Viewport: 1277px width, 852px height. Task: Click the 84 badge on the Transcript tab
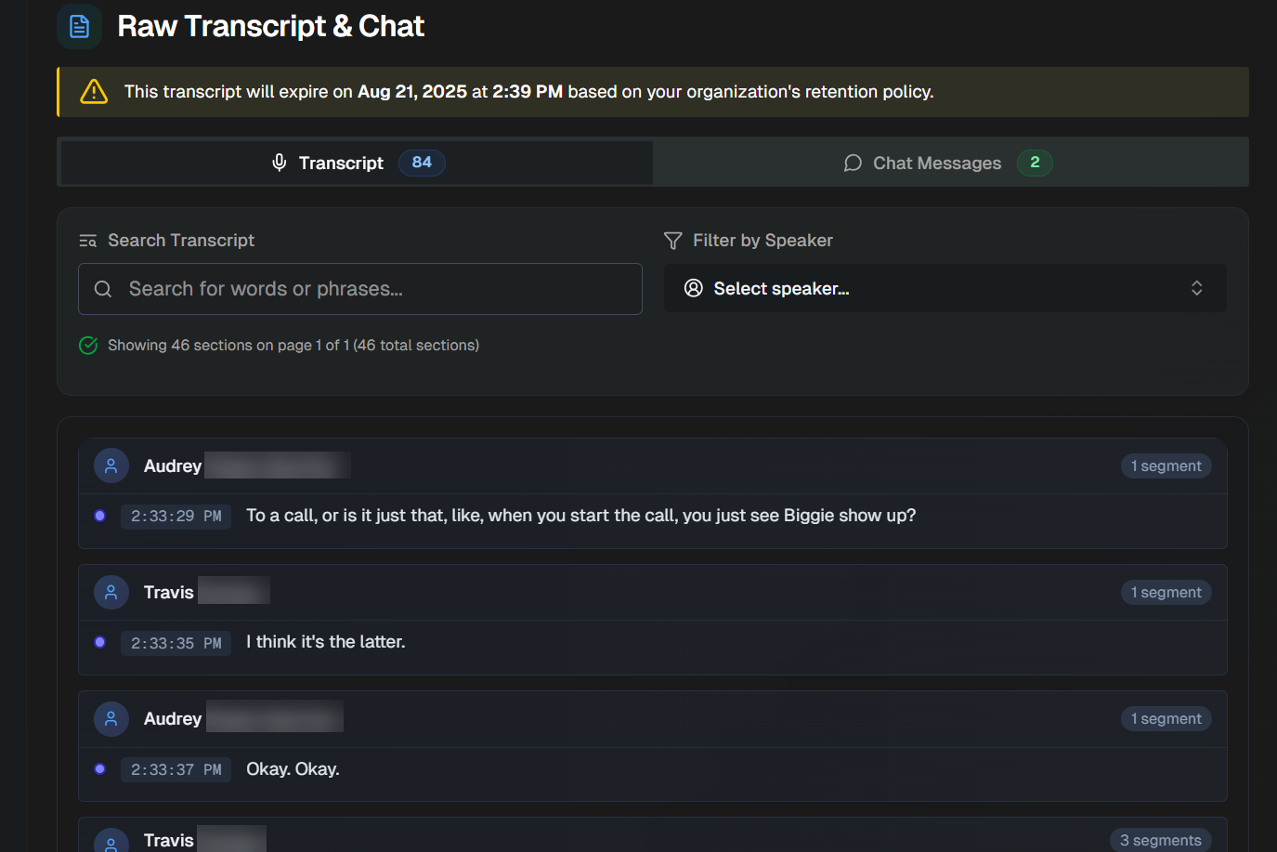pyautogui.click(x=422, y=163)
